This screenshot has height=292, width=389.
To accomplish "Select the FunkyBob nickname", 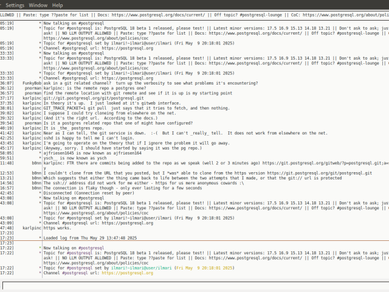I will pyautogui.click(x=32, y=83).
